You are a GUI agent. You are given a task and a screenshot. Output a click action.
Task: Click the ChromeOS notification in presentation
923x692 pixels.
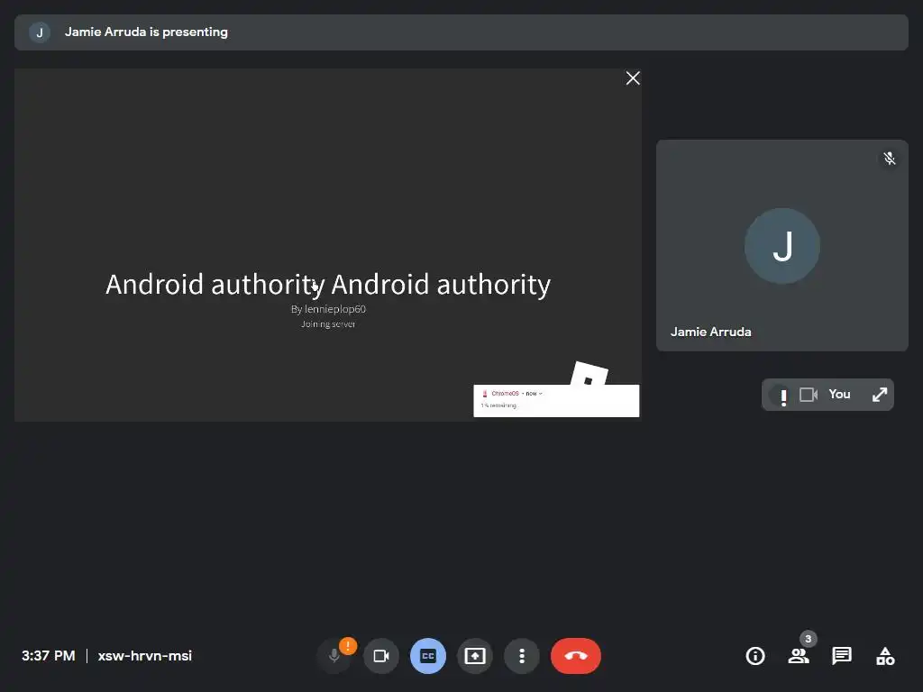point(556,401)
